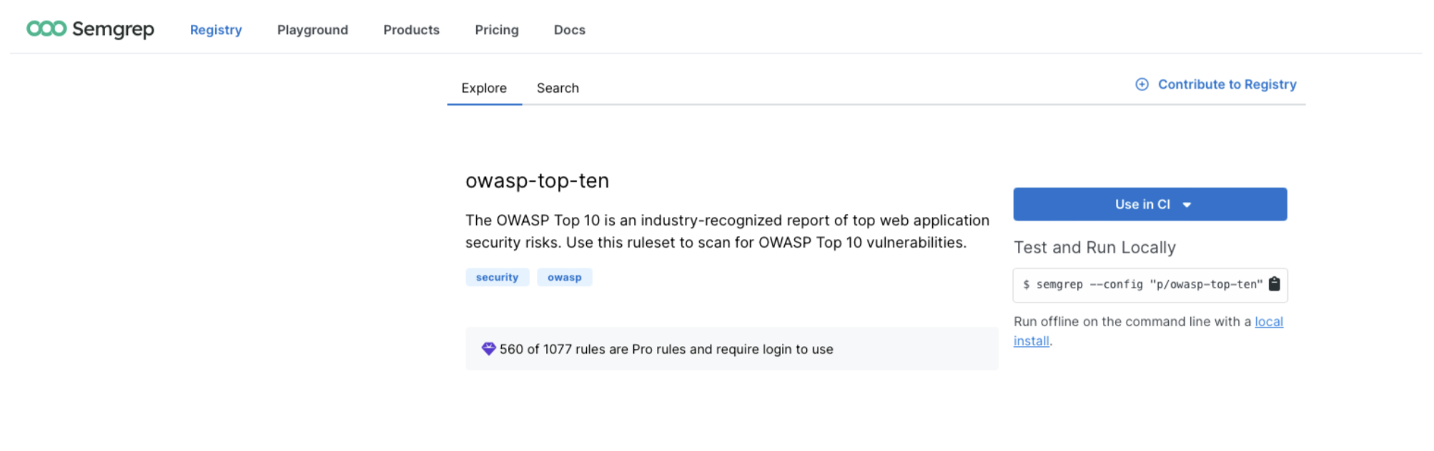This screenshot has height=451, width=1434.
Task: Click the Semgrep logo
Action: pos(90,29)
